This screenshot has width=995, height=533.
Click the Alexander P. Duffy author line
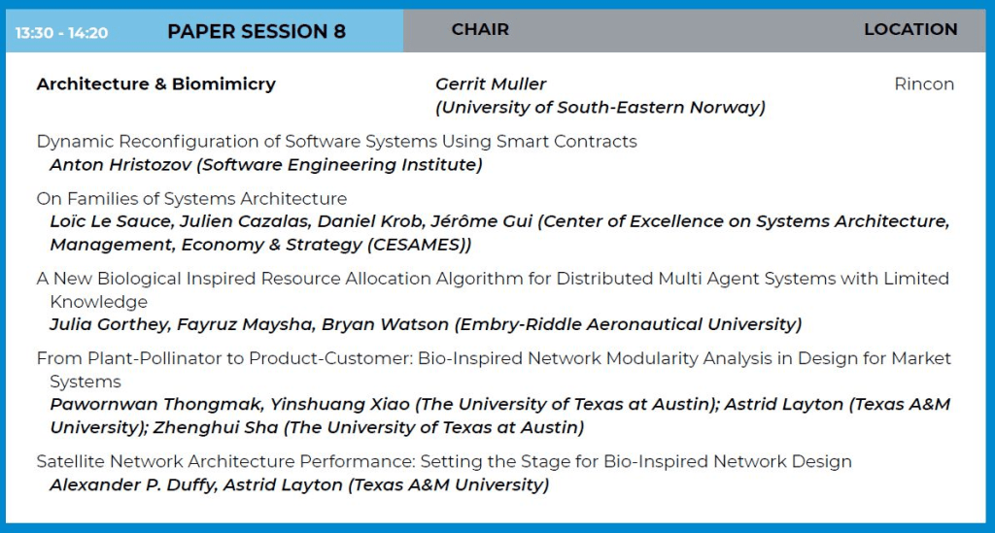pos(299,484)
